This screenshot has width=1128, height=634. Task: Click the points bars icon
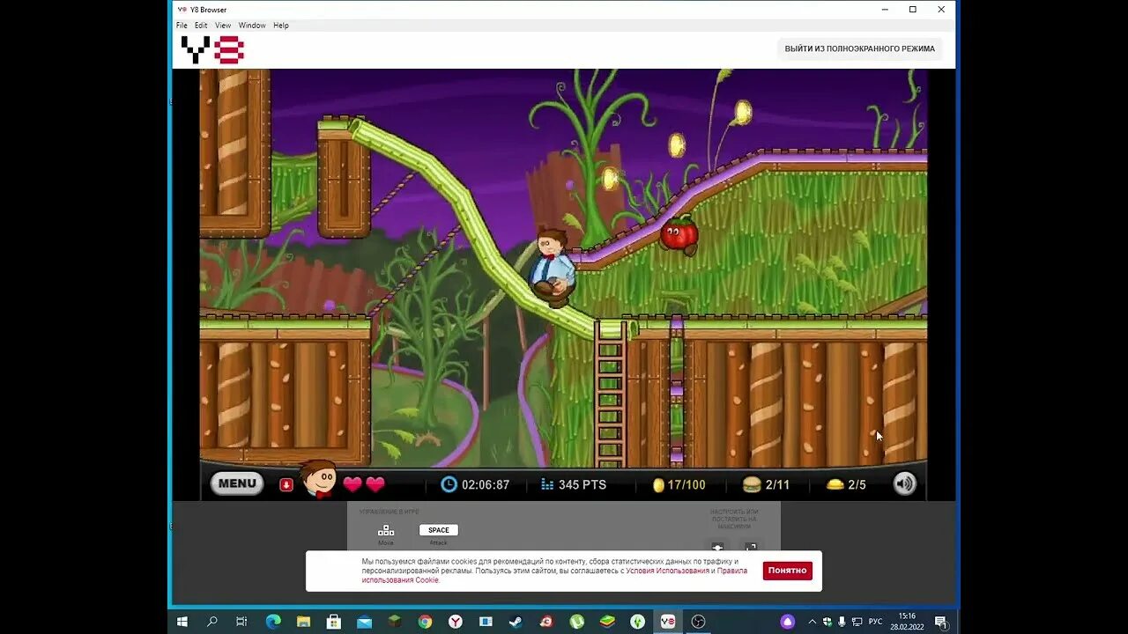click(x=546, y=484)
